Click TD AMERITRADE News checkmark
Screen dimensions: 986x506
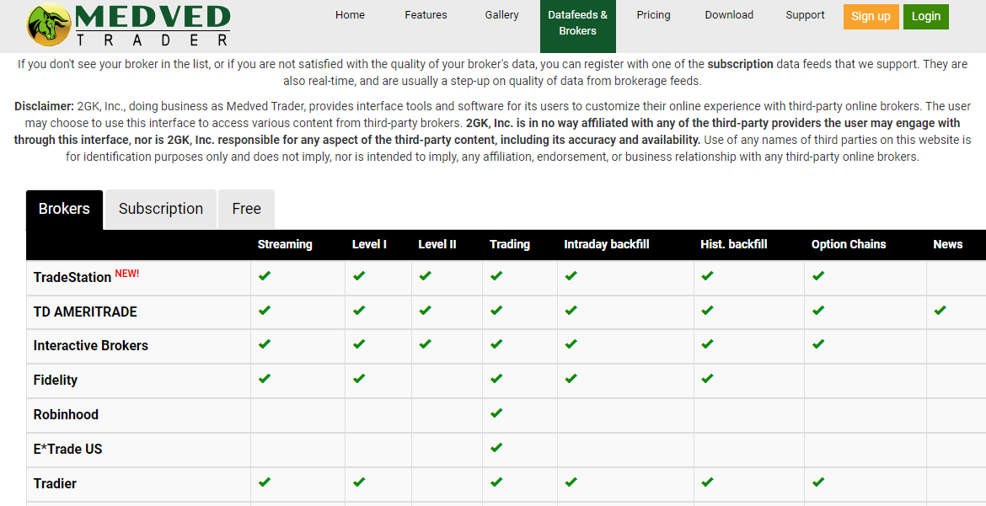(940, 311)
